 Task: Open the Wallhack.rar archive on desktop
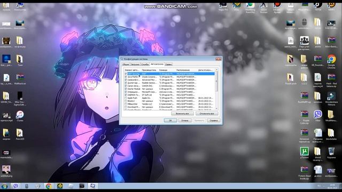tap(20, 79)
